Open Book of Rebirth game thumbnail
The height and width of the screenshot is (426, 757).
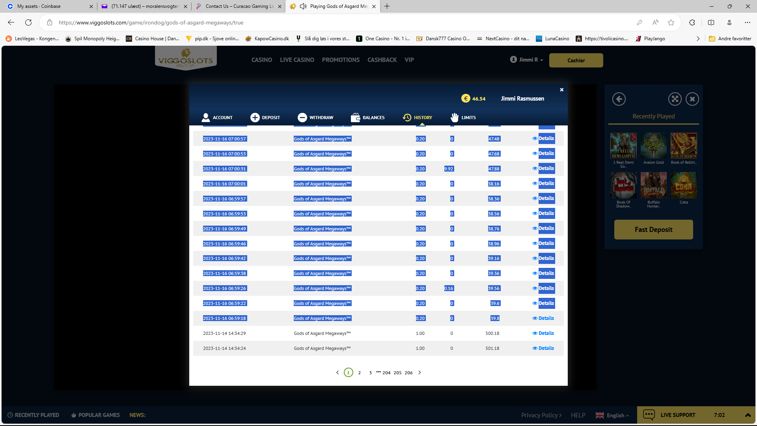684,146
